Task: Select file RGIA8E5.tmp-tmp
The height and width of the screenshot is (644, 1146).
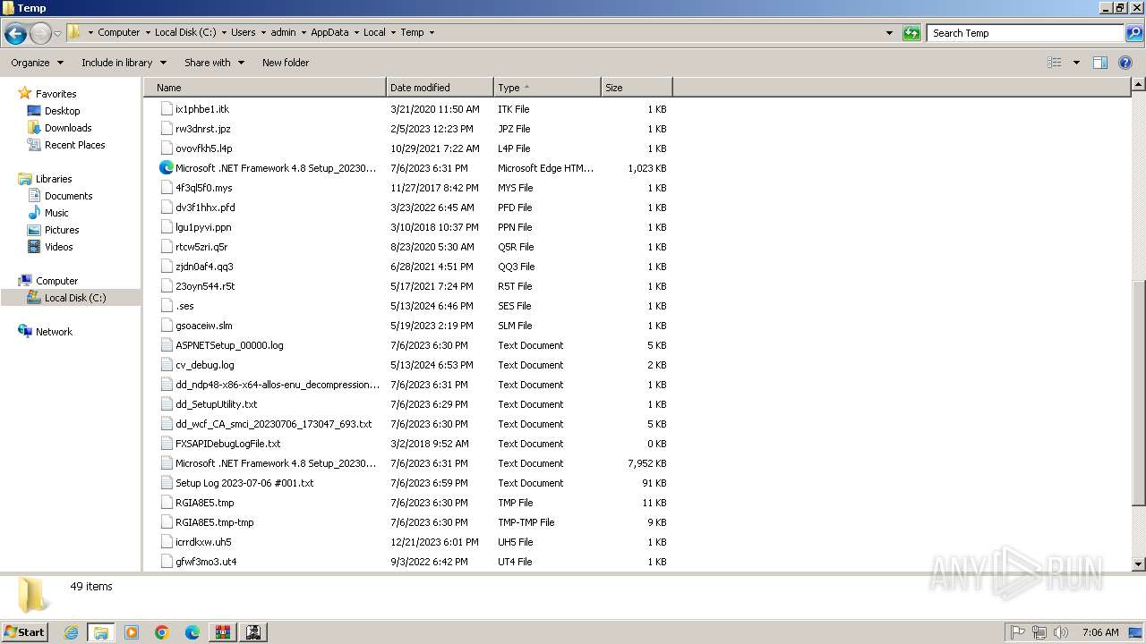Action: [214, 522]
